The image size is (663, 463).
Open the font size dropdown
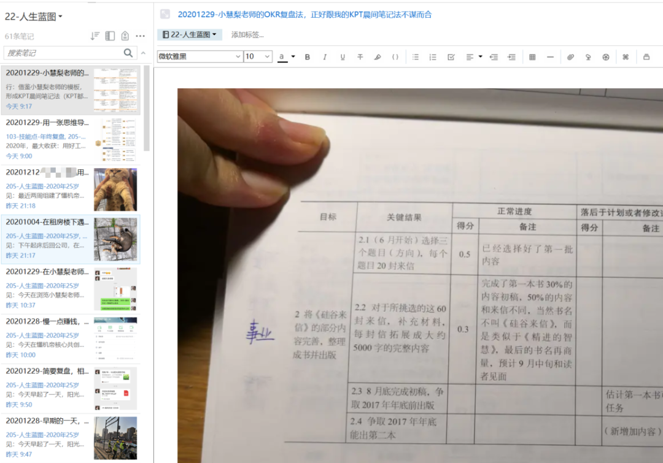coord(258,56)
